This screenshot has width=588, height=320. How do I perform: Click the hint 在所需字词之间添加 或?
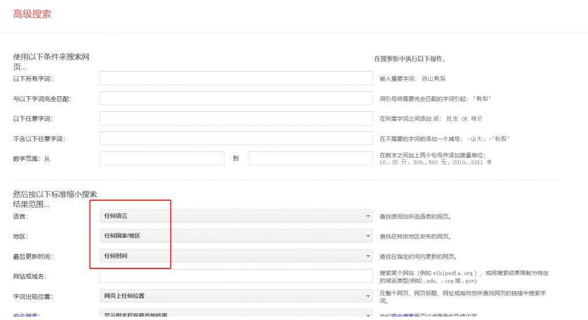coord(431,119)
